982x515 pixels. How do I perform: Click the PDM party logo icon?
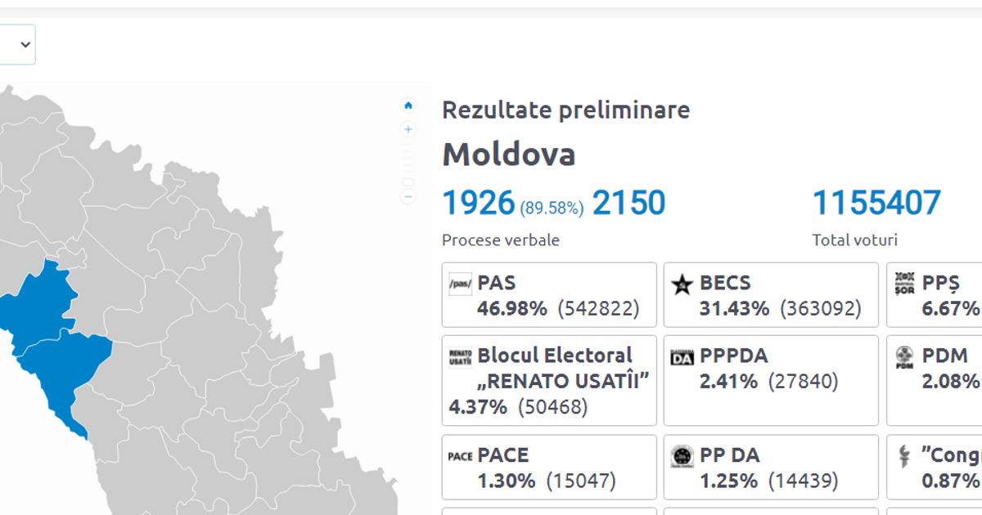click(904, 357)
